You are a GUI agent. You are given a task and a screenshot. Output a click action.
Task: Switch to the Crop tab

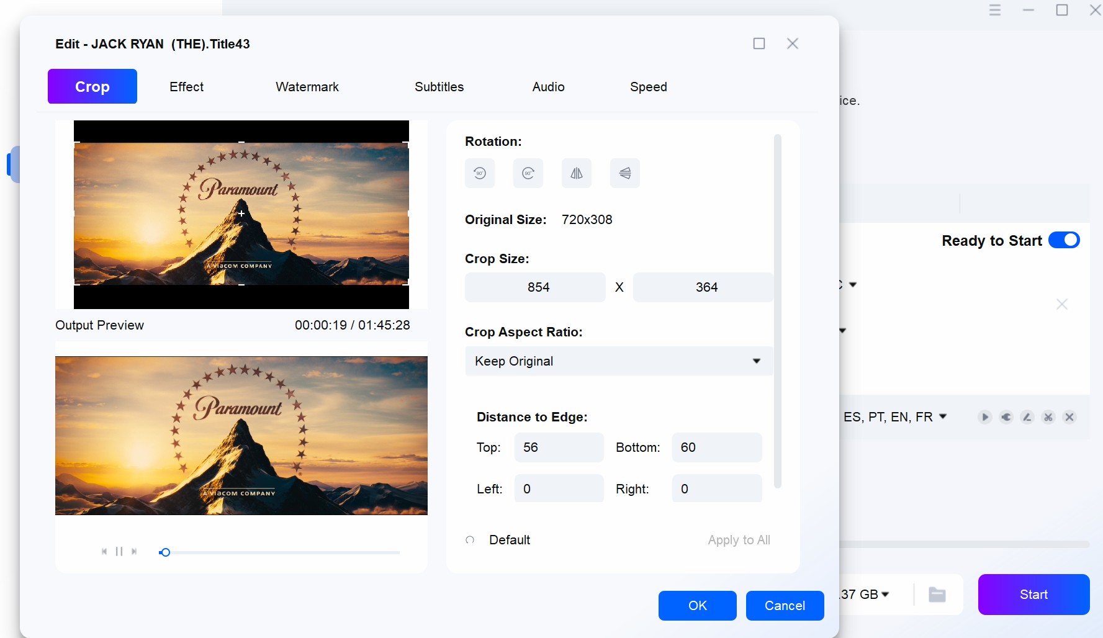(x=92, y=86)
